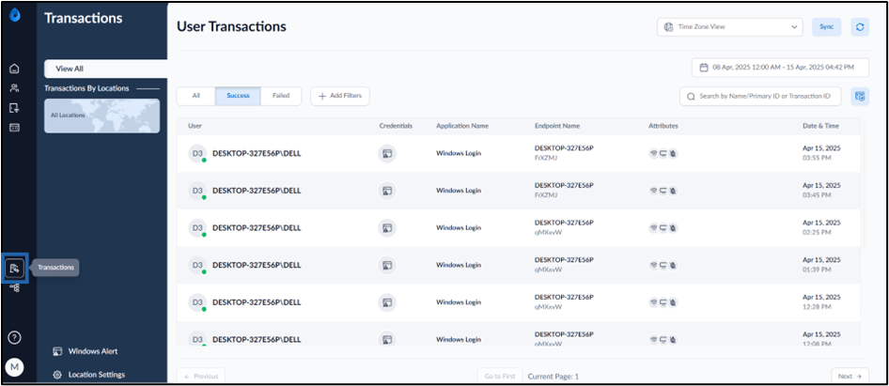Click the D3 avatar on the 03:55 PM row
This screenshot has height=386, width=889.
pyautogui.click(x=196, y=154)
